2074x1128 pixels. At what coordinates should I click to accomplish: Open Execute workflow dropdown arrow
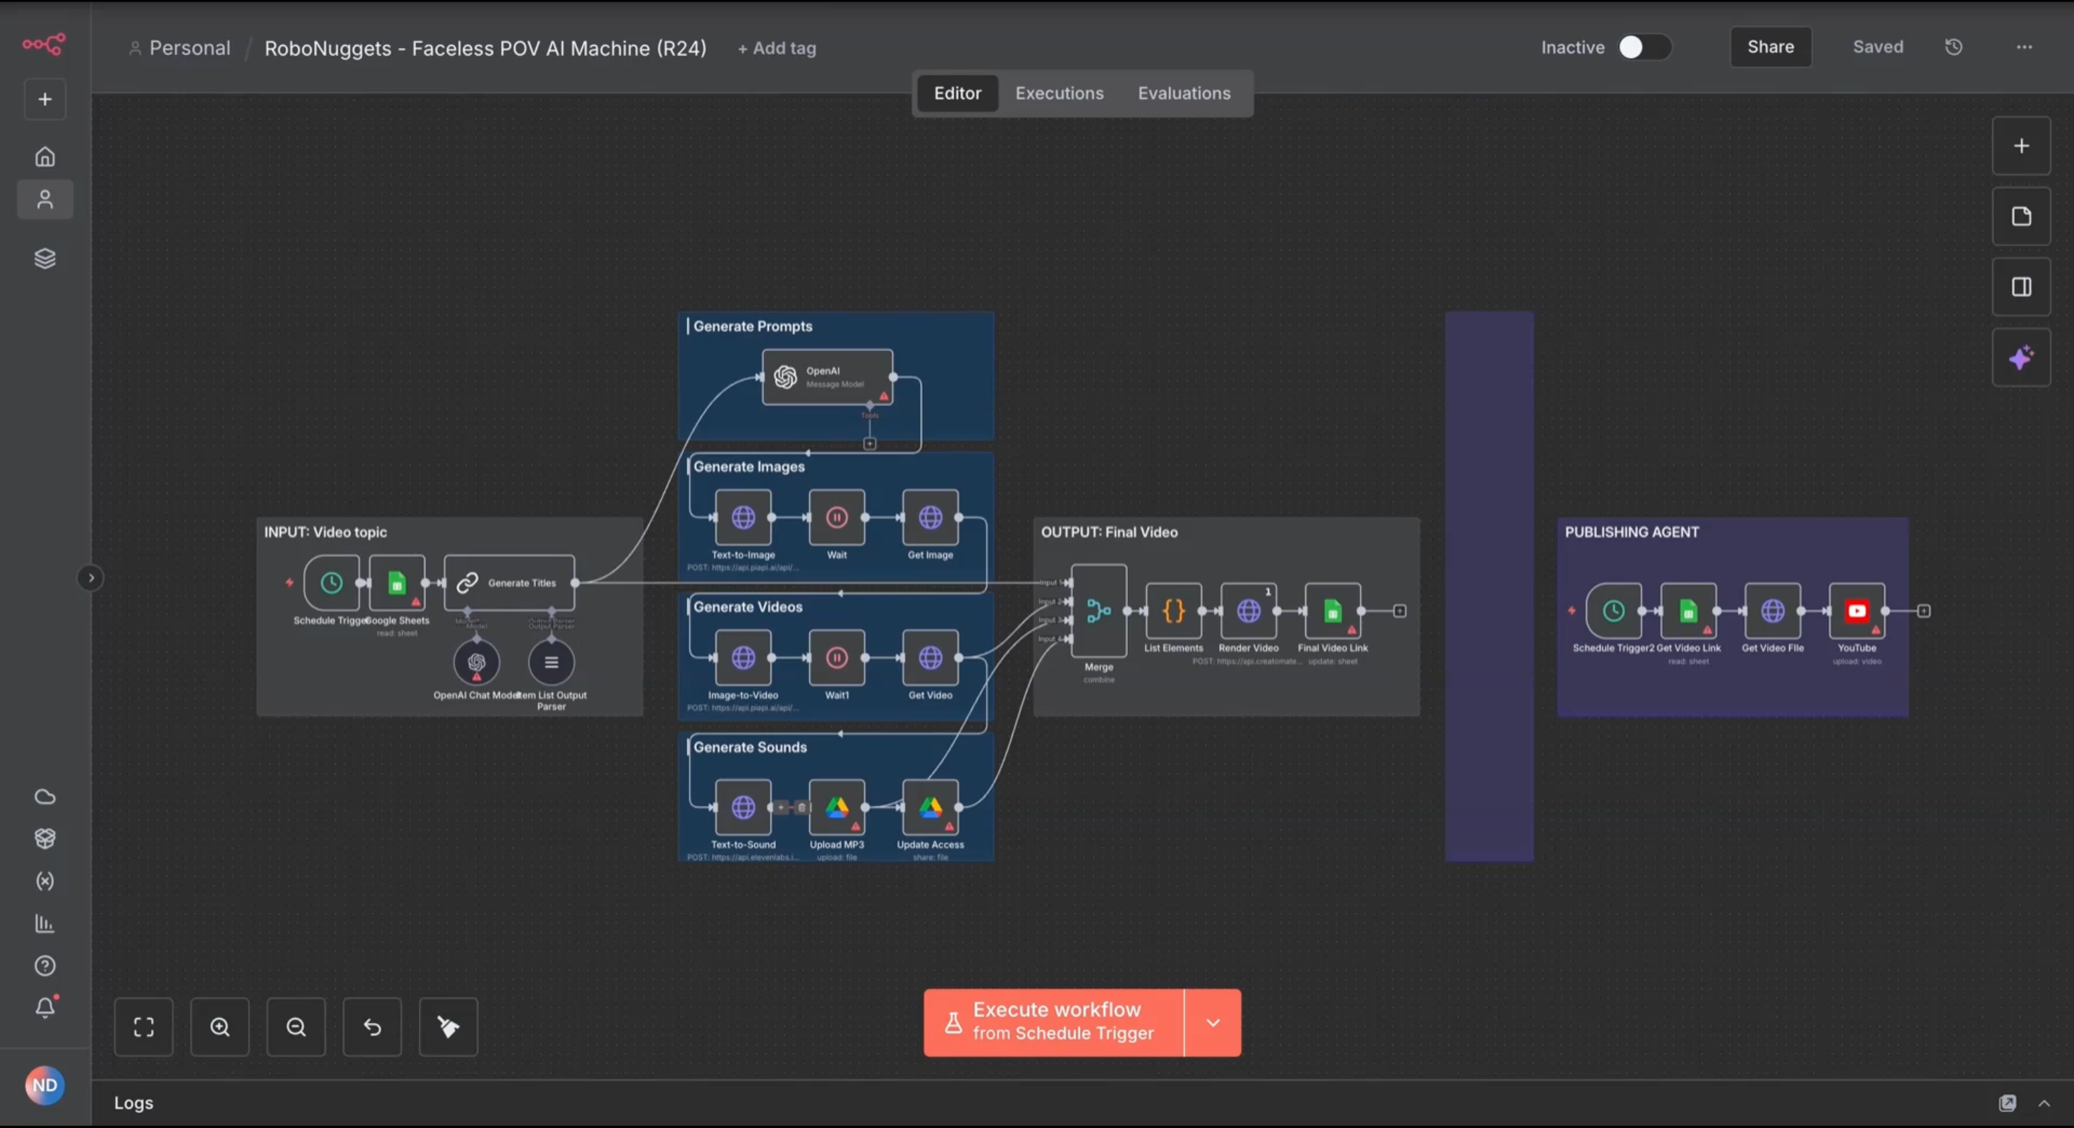[1213, 1022]
